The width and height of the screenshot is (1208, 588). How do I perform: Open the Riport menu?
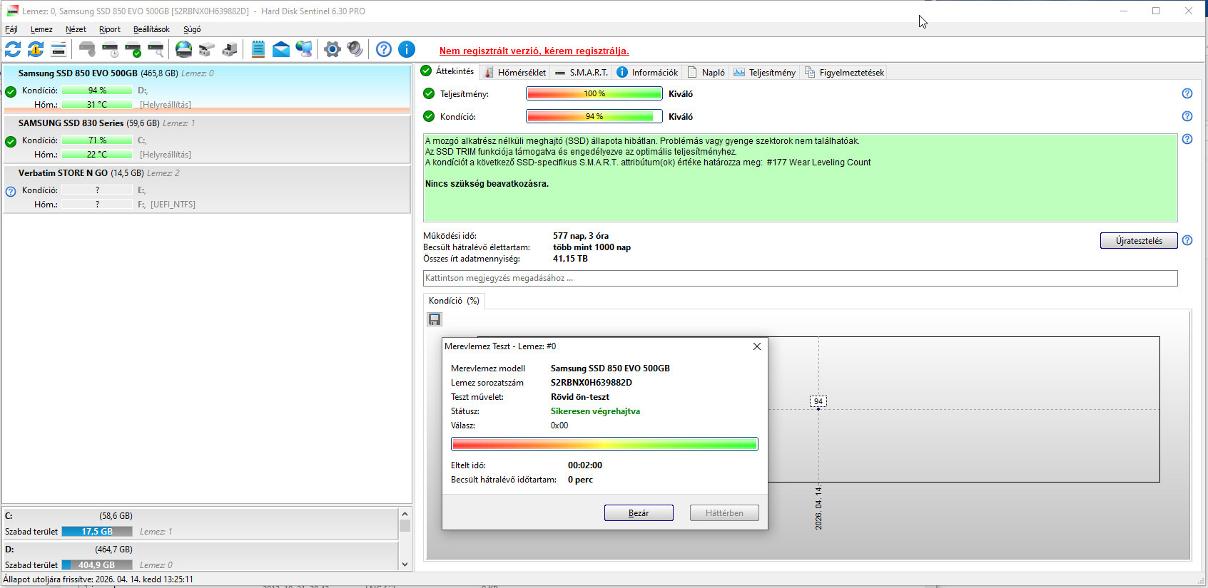[110, 29]
